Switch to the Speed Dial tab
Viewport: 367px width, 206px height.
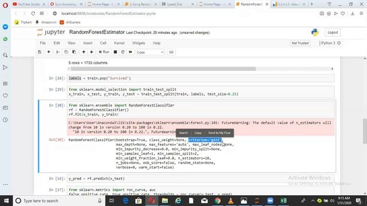178,4
